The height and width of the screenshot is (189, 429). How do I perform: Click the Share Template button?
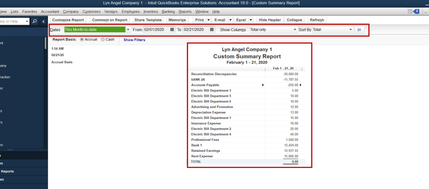[148, 20]
